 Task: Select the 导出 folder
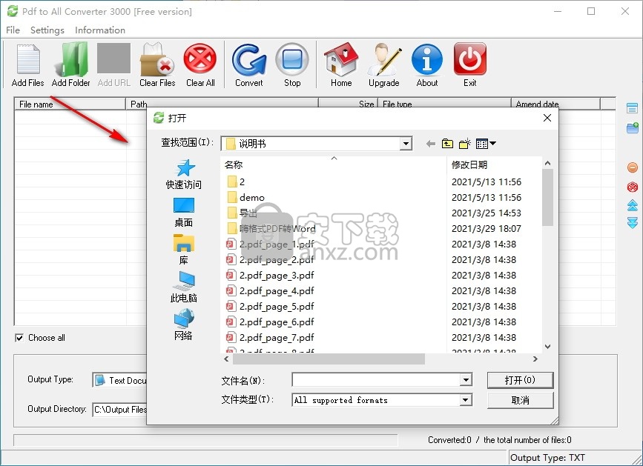pyautogui.click(x=242, y=213)
